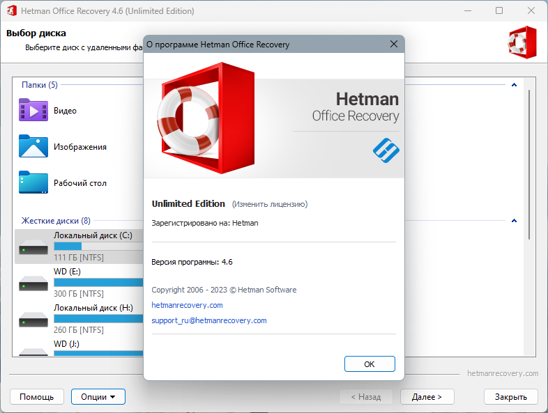Select the Изображения folder label
548x413 pixels.
click(x=80, y=147)
